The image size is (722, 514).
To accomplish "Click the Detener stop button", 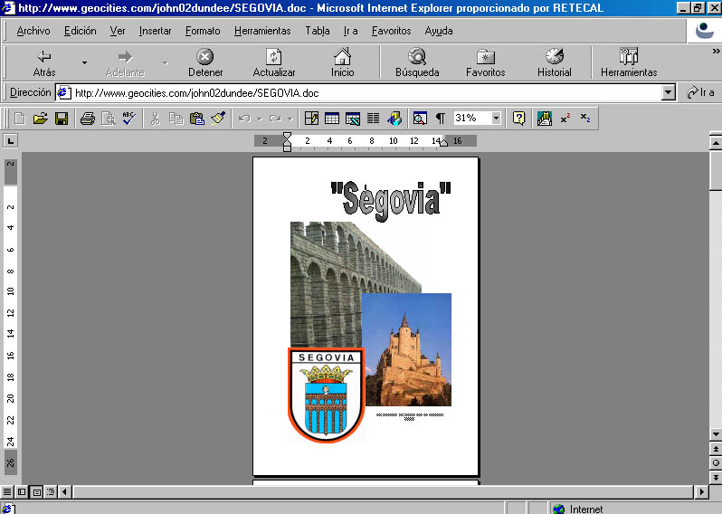I will [205, 62].
